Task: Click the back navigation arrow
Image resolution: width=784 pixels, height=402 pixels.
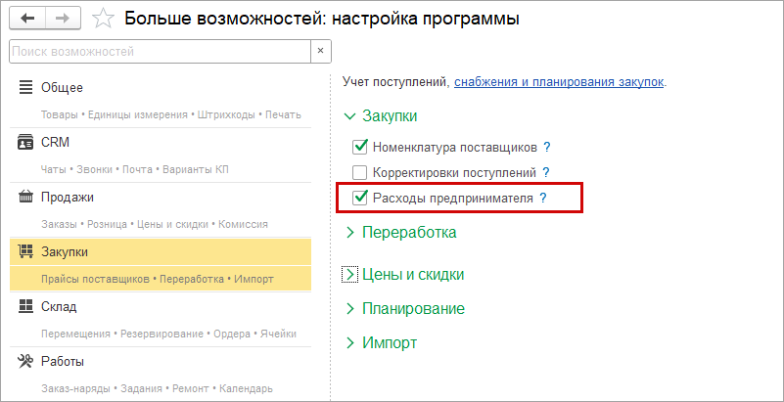Action: tap(26, 19)
